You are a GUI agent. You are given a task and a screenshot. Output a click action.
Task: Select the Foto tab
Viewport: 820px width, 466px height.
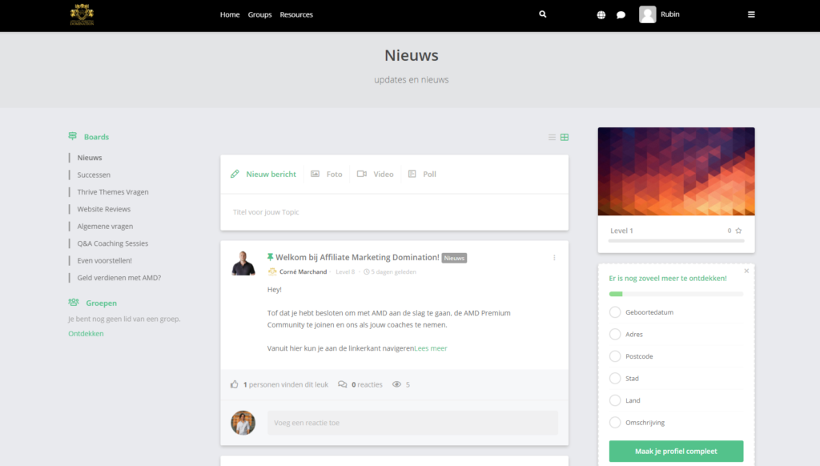[x=327, y=175]
